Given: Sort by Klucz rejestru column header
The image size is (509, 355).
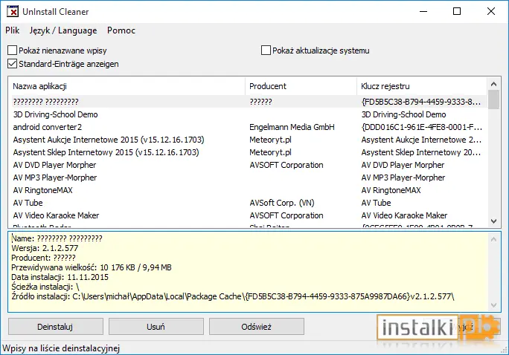Looking at the screenshot, I should point(422,86).
